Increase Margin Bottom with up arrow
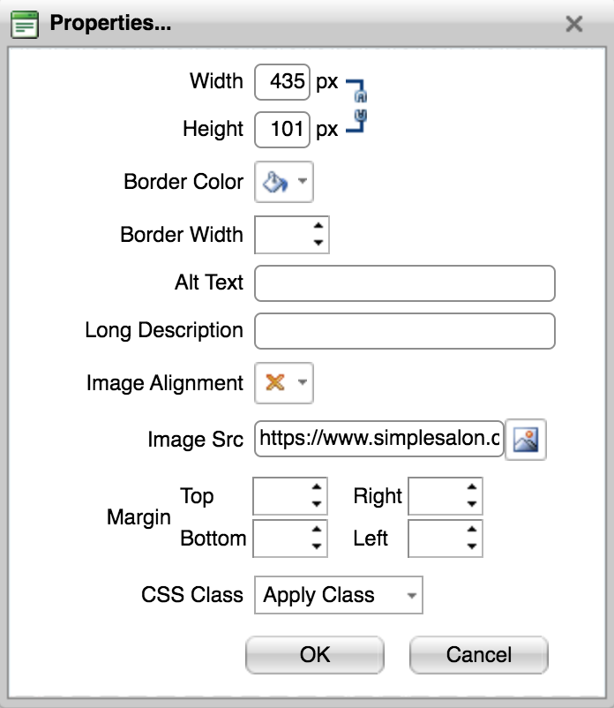The width and height of the screenshot is (614, 708). pos(317,530)
